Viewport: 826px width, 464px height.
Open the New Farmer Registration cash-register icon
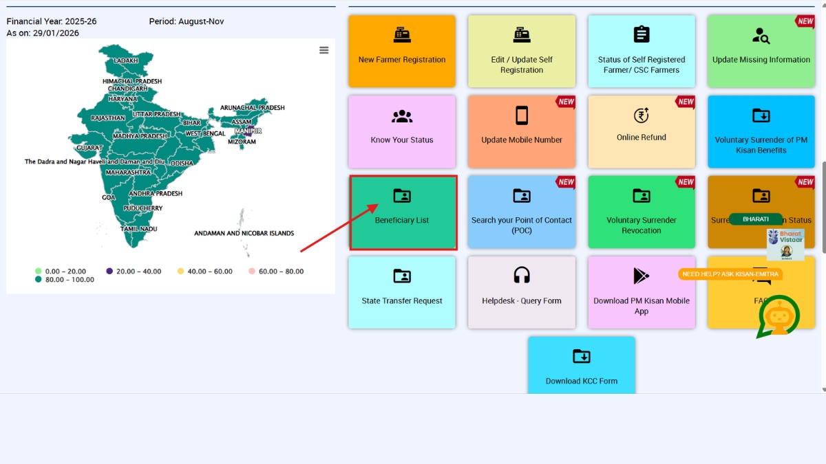[401, 34]
